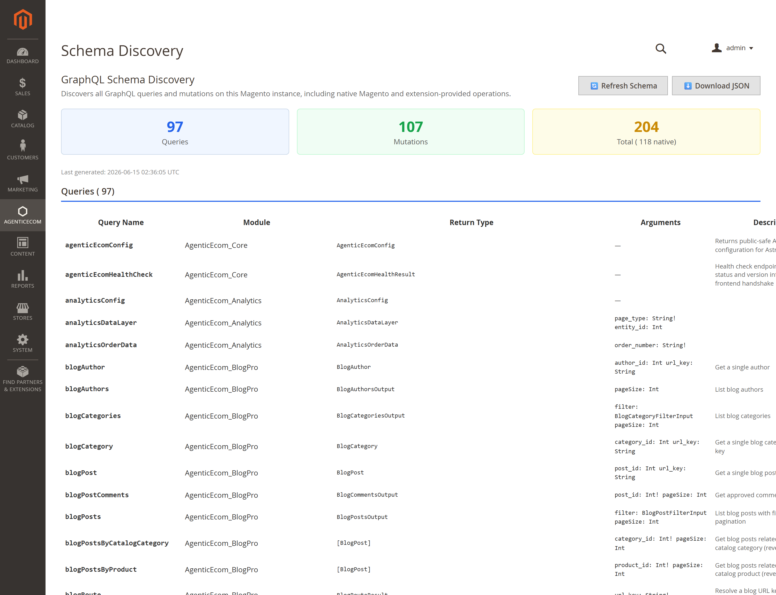This screenshot has height=595, width=776.
Task: Click the 204 Total stat card
Action: pos(646,132)
